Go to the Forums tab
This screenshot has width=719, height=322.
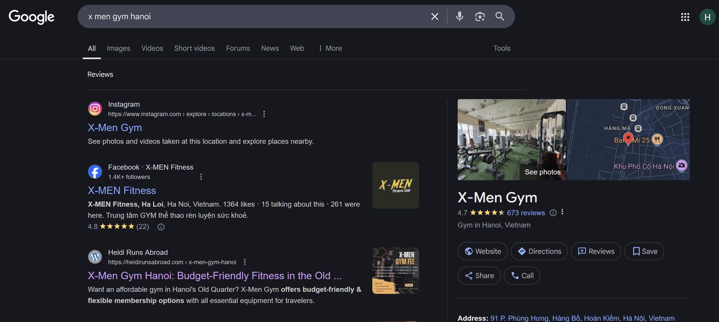pyautogui.click(x=238, y=48)
